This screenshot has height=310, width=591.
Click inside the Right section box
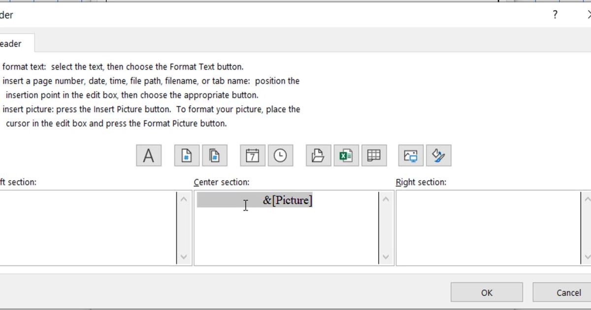488,227
